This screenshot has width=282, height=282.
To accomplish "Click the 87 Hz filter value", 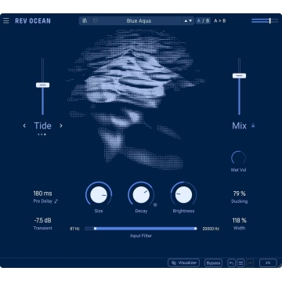I will [x=74, y=229].
